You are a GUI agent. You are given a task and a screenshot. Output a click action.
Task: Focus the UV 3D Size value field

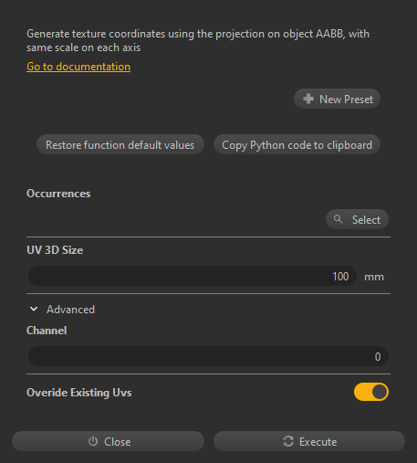click(193, 276)
